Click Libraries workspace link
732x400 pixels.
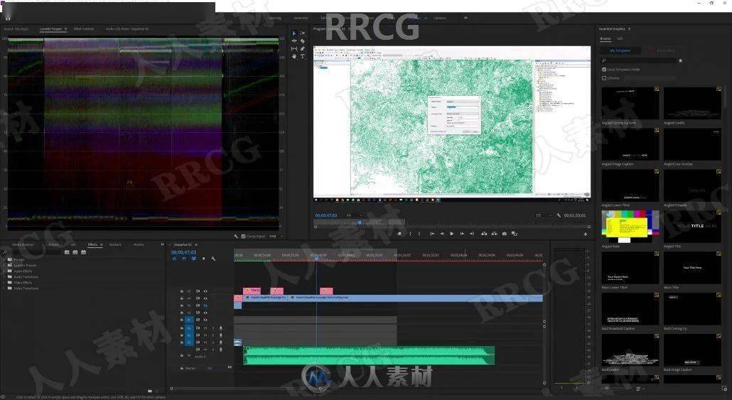pyautogui.click(x=440, y=18)
